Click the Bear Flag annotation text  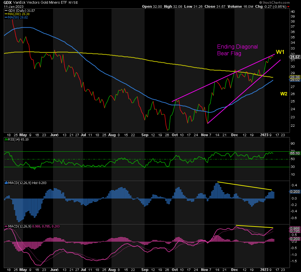pyautogui.click(x=229, y=54)
